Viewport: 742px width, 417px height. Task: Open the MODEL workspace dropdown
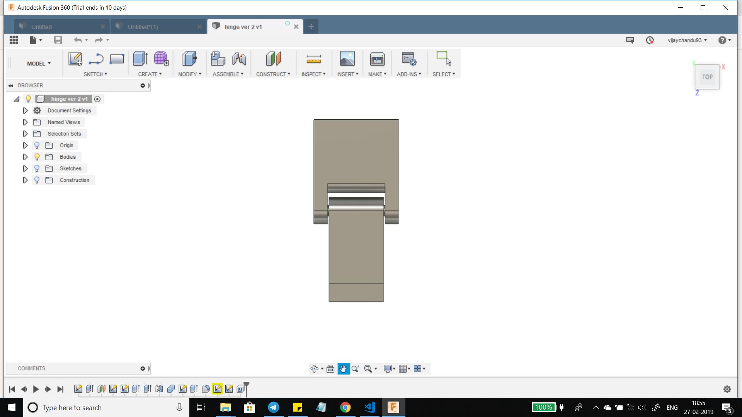39,63
